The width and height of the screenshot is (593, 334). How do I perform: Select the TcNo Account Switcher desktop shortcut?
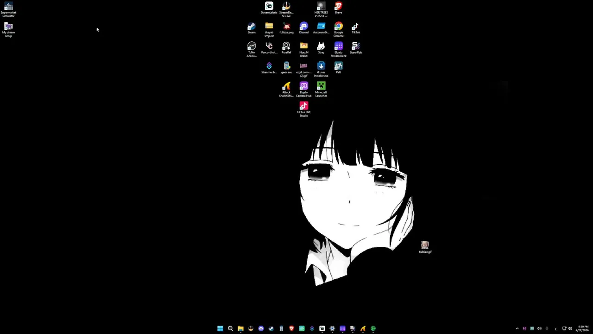252,50
